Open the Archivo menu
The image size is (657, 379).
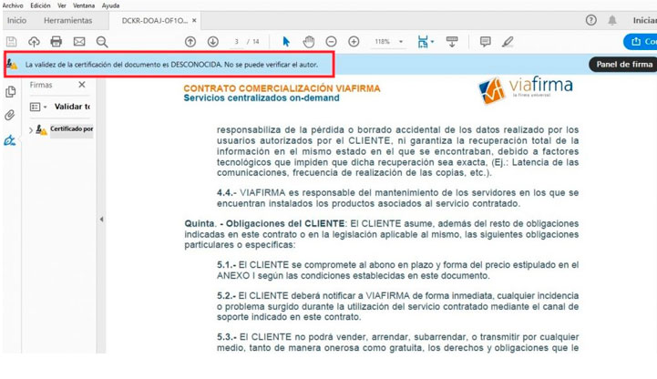pyautogui.click(x=13, y=5)
